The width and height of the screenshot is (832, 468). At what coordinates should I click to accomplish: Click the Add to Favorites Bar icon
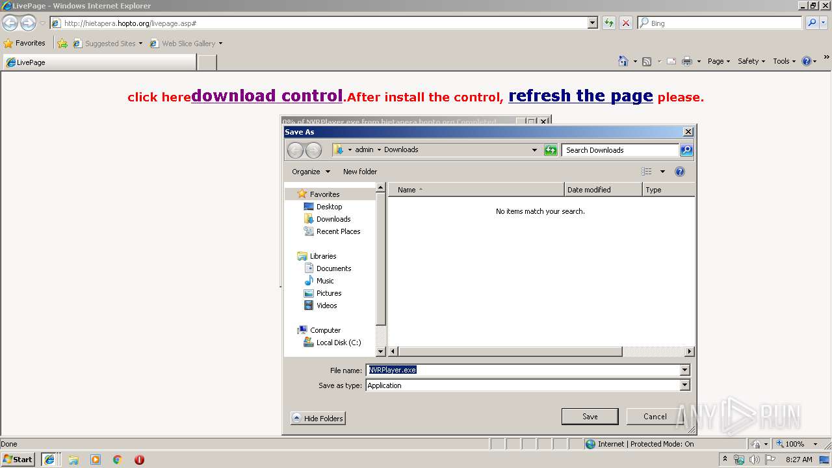[62, 44]
